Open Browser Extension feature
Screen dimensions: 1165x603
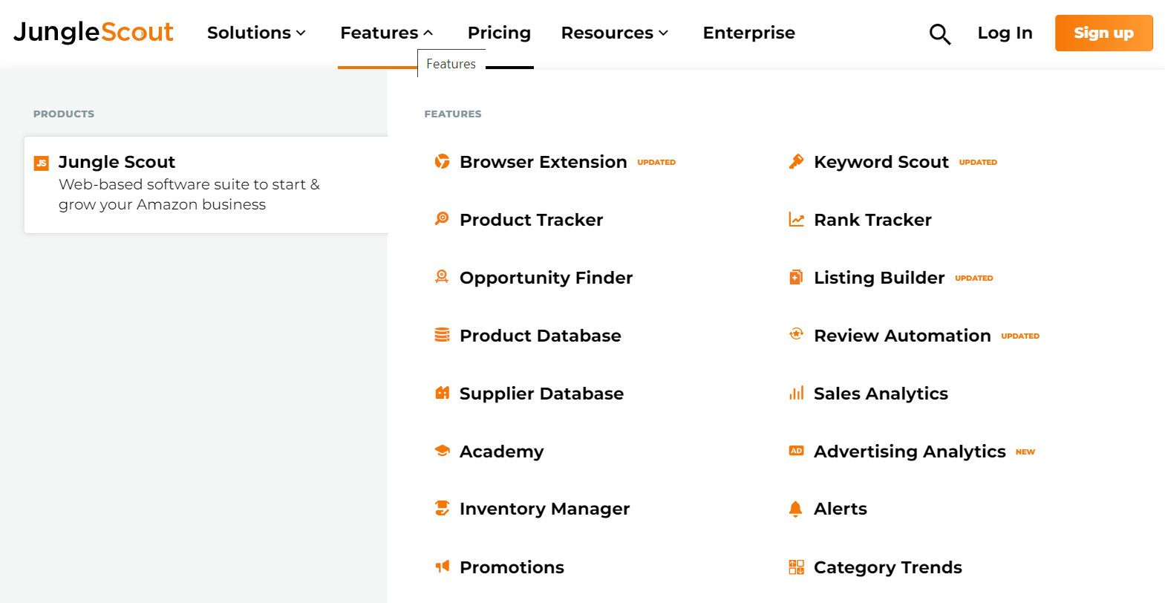543,162
